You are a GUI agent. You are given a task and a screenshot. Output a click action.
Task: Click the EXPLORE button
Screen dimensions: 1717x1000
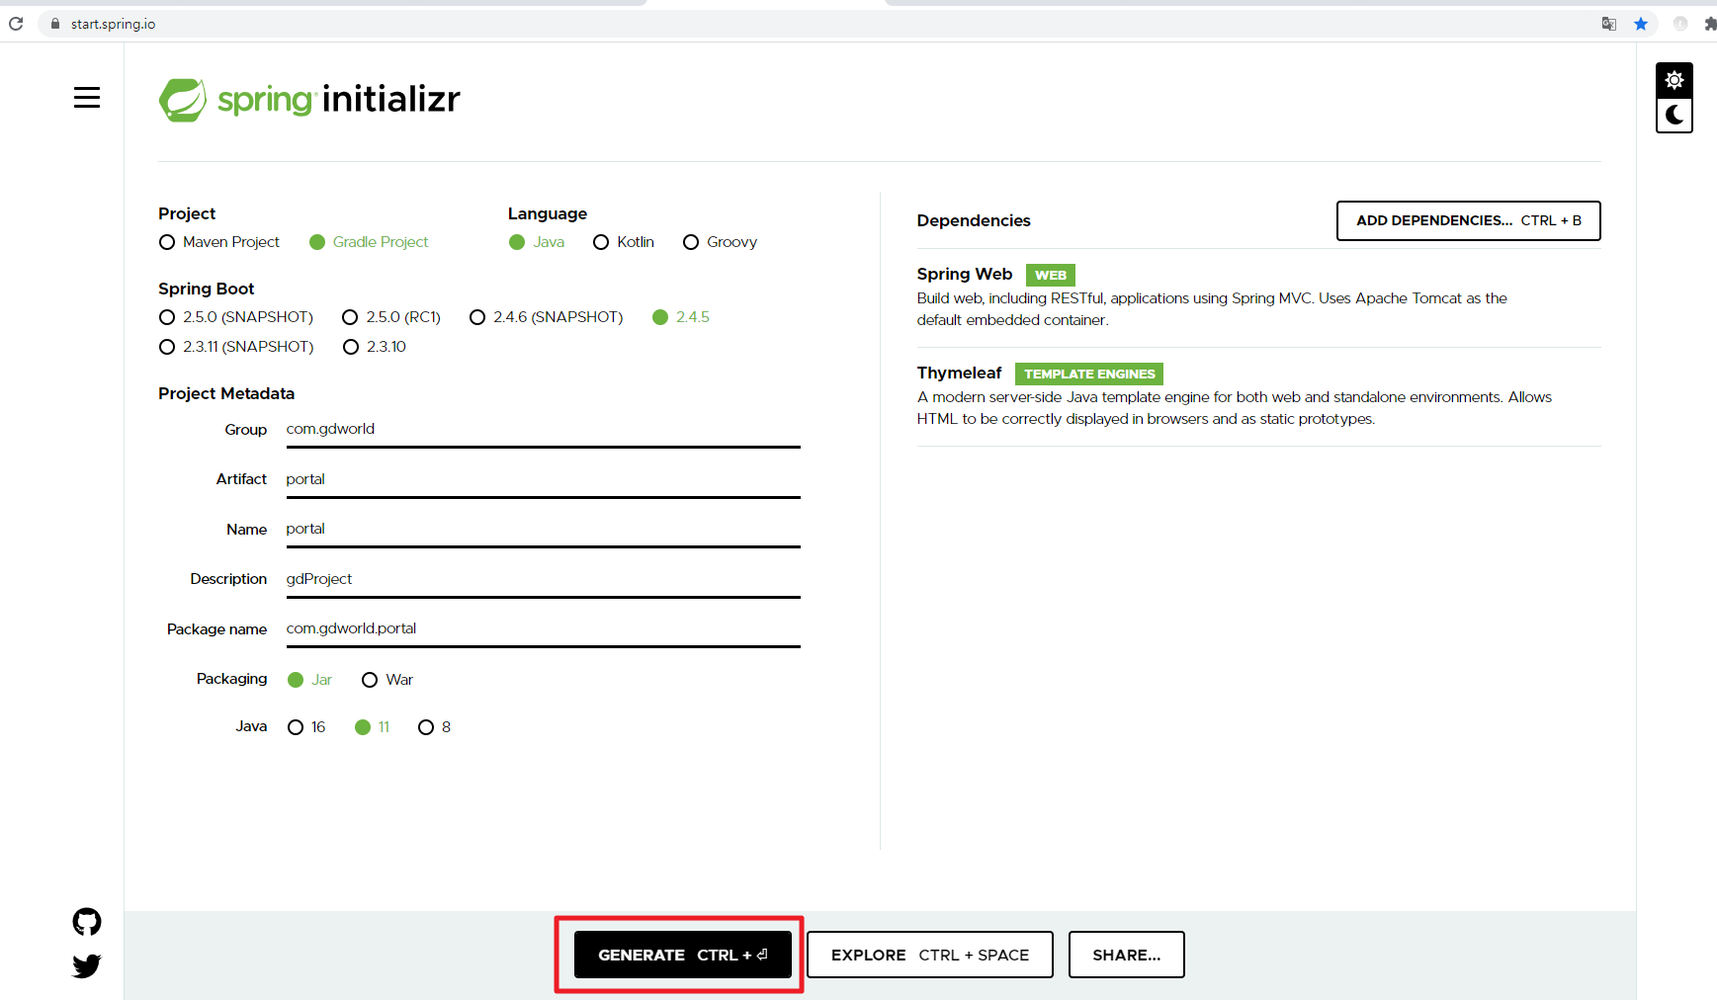[930, 955]
